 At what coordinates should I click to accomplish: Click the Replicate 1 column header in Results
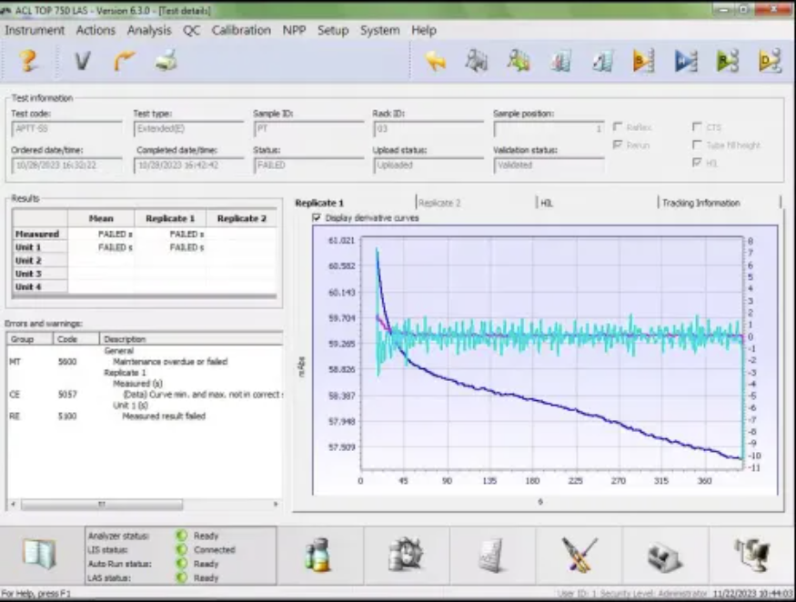pos(170,218)
